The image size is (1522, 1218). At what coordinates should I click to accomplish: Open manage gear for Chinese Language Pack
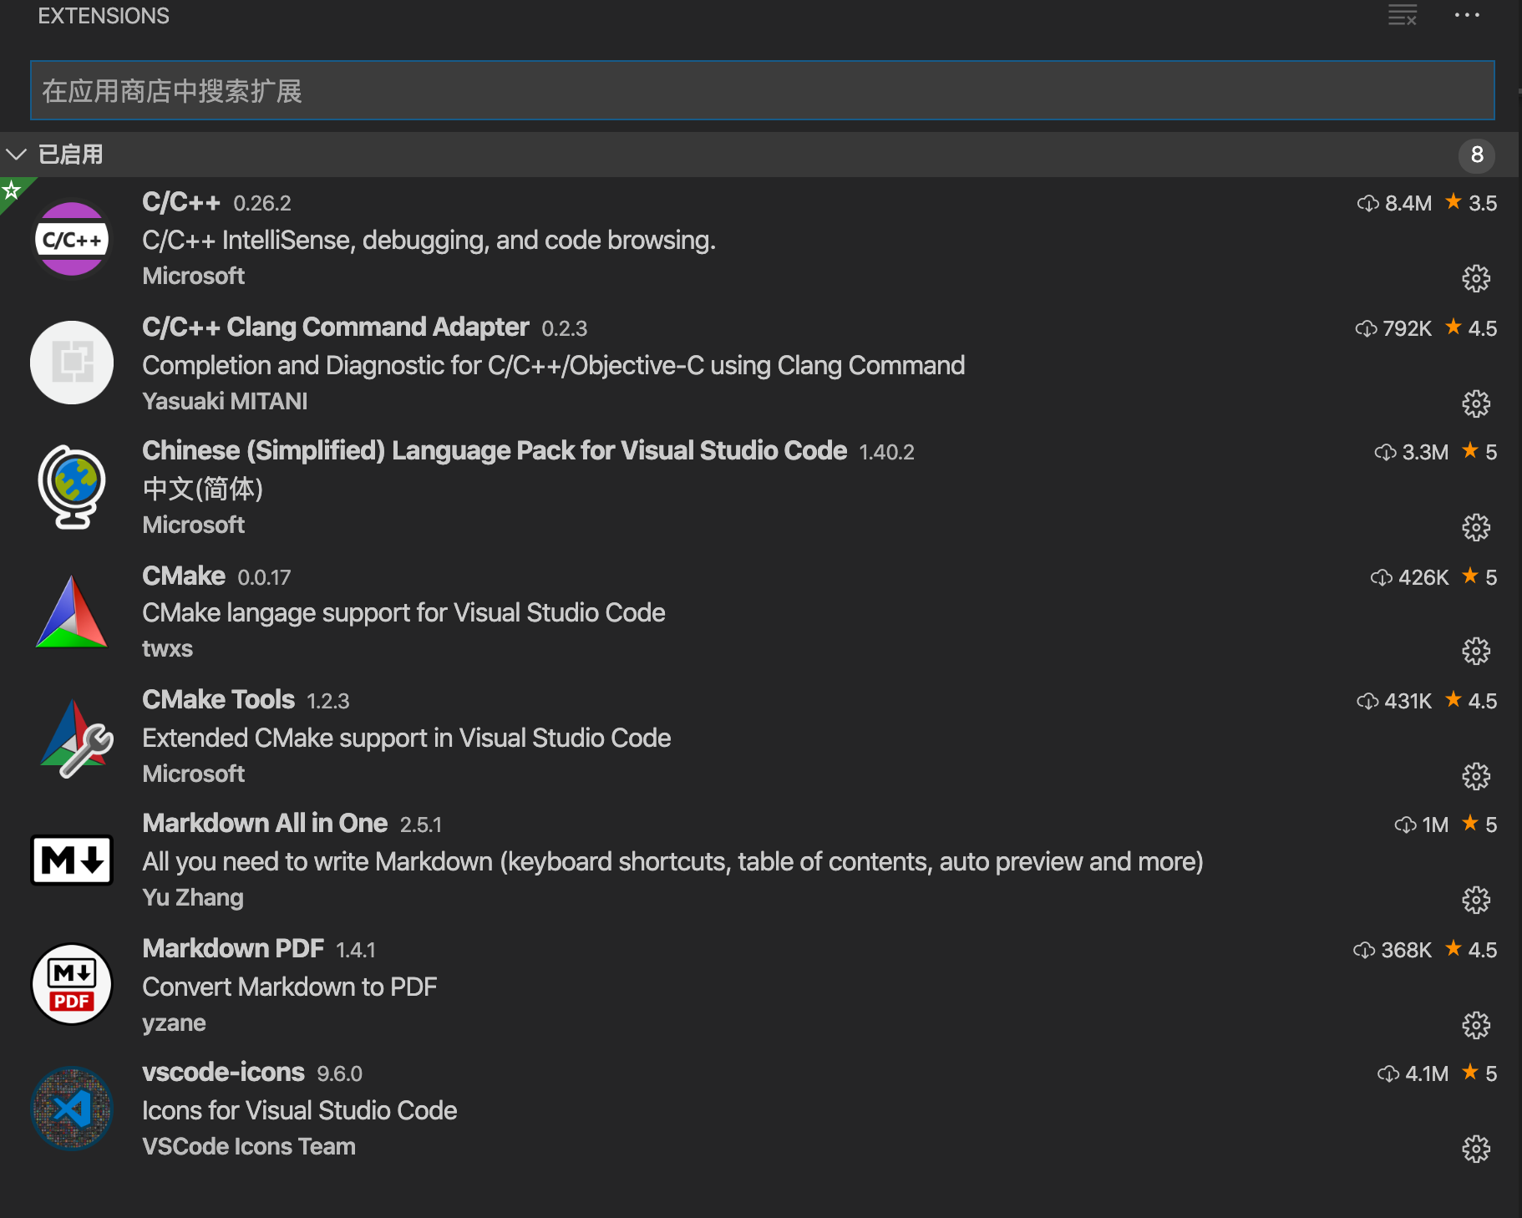coord(1476,527)
